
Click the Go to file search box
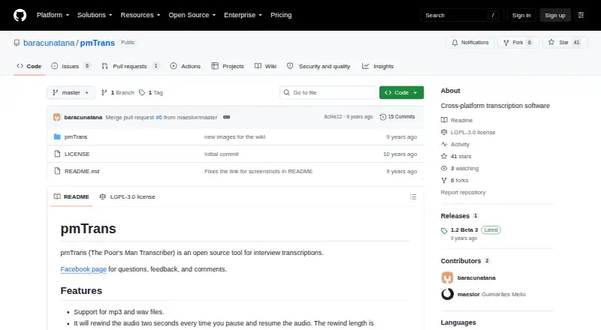328,93
